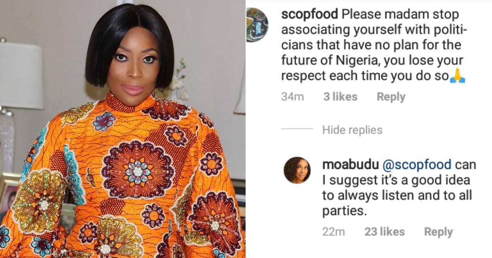Reply to scopfood's comment

tap(391, 97)
